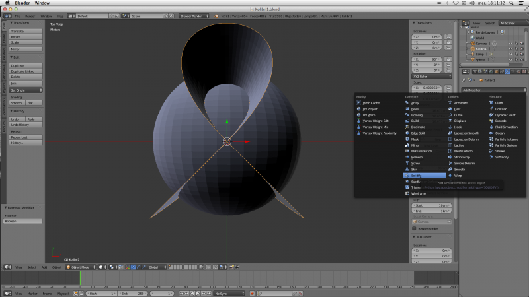Open the Object Mode selector
This screenshot has height=297, width=529.
click(x=81, y=267)
